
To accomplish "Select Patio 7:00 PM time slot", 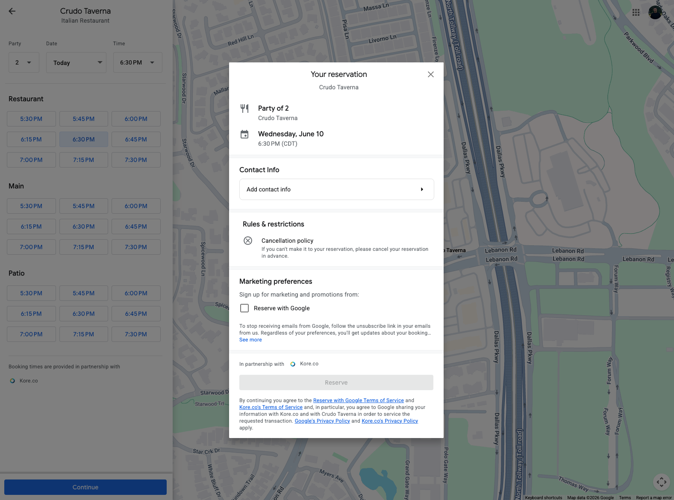I will point(31,334).
